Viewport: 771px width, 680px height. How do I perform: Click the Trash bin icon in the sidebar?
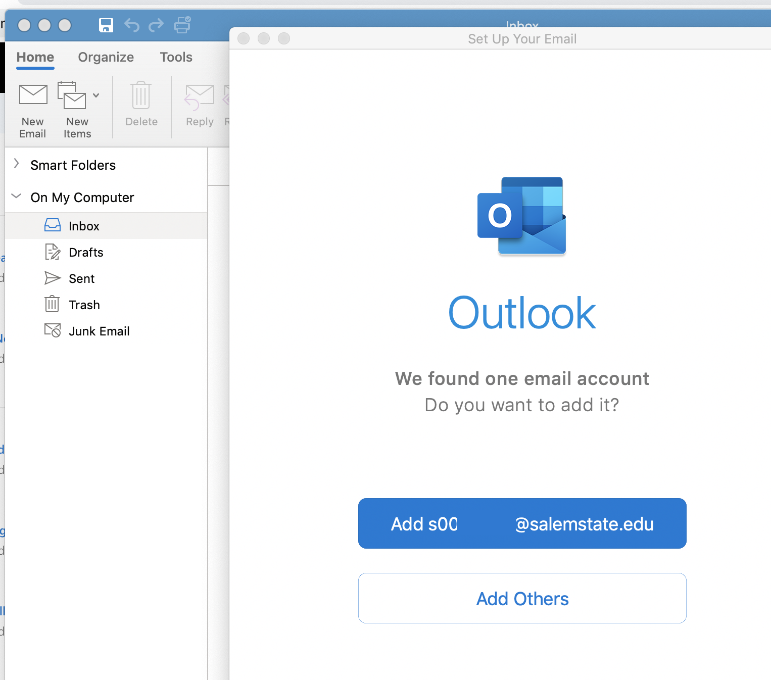click(52, 304)
